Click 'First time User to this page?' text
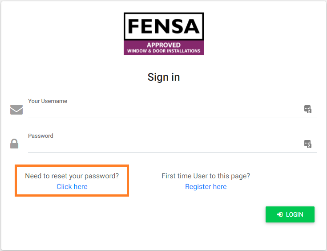Viewport: 327px width, 251px height. pyautogui.click(x=206, y=176)
